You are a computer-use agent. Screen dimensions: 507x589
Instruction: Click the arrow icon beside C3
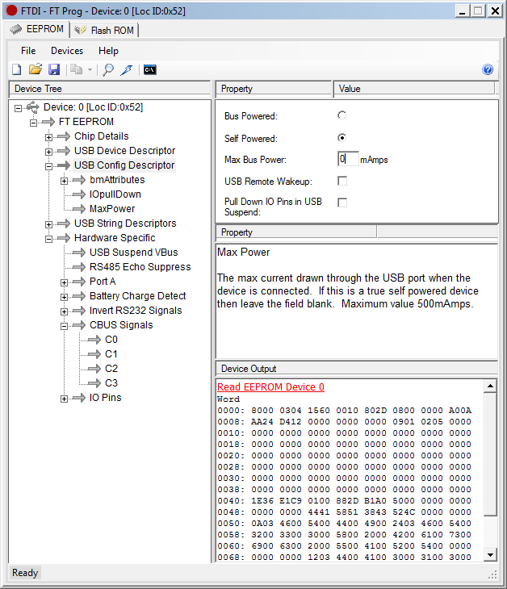94,383
